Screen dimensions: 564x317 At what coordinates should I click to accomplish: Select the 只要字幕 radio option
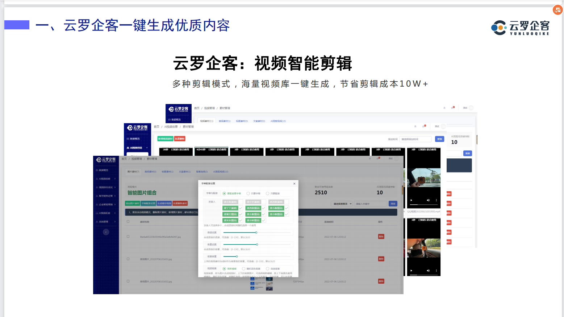254,193
